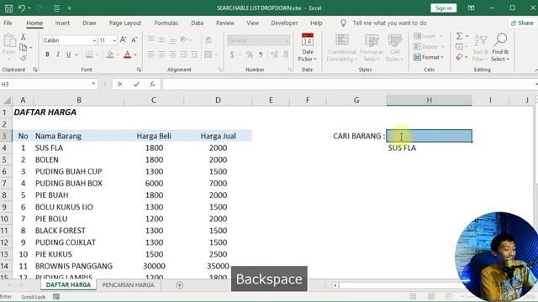Switch to the Data tab
This screenshot has width=538, height=302.
pos(197,23)
